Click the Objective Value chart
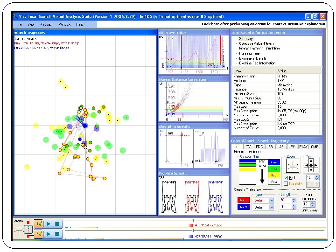Image resolution: width=336 pixels, height=252 pixels. pyautogui.click(x=194, y=55)
